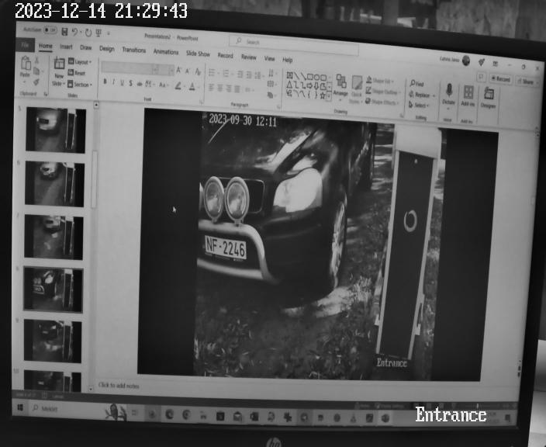Click the Save icon in the title bar

point(64,31)
